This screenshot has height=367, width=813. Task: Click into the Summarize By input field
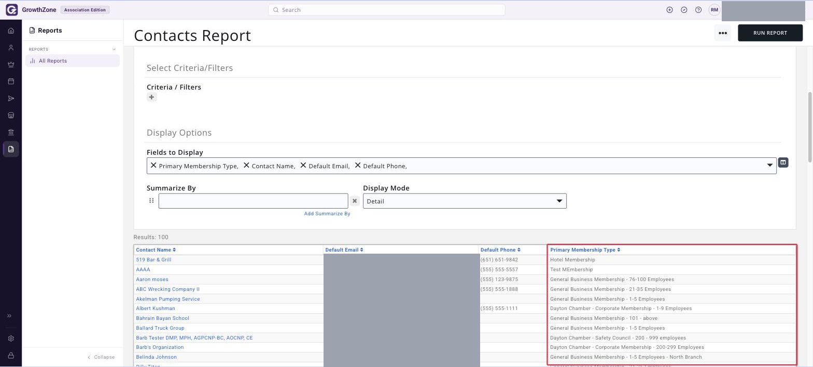pos(253,201)
